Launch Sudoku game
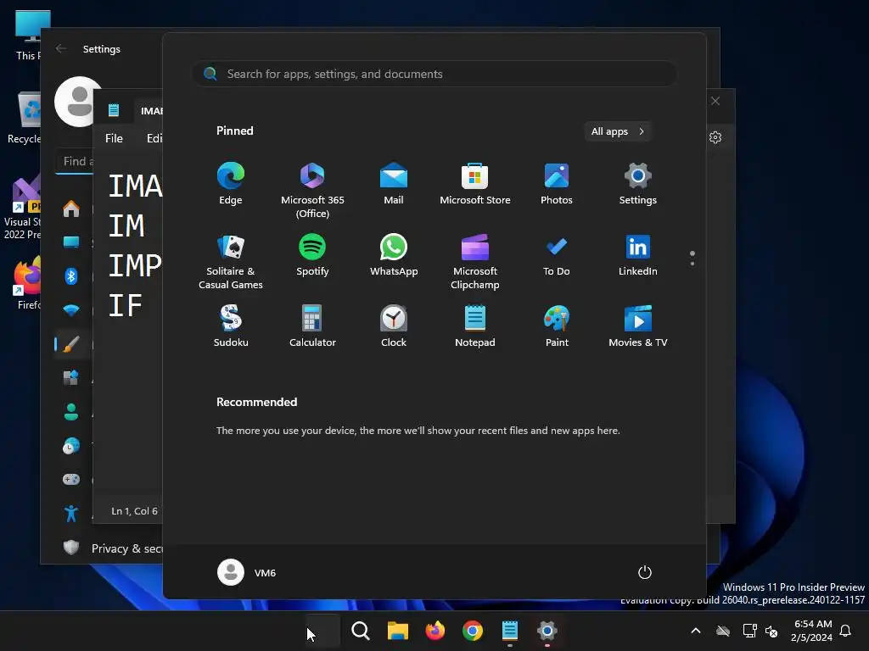This screenshot has height=651, width=869. (x=231, y=326)
